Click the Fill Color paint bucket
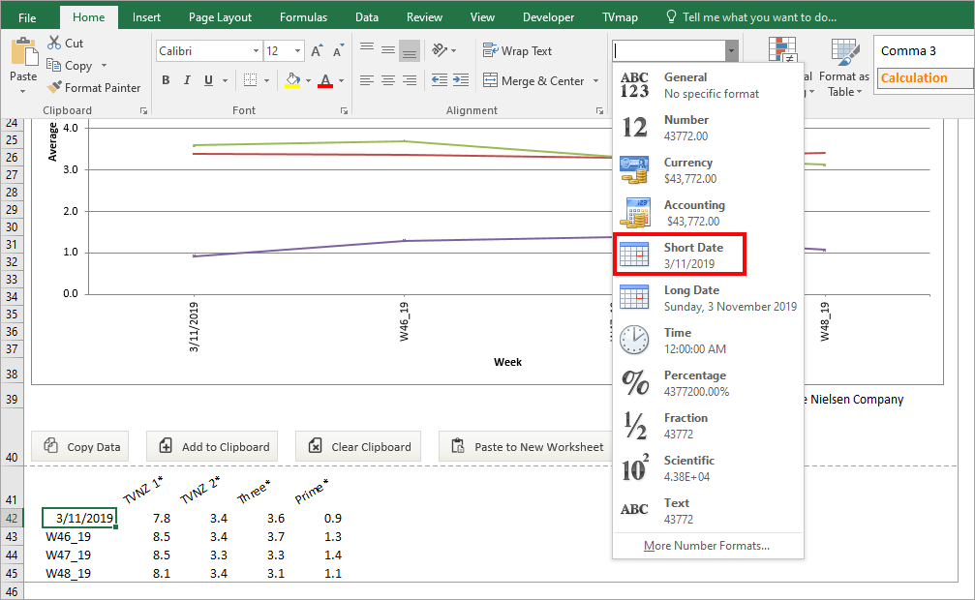Viewport: 975px width, 600px height. click(292, 80)
